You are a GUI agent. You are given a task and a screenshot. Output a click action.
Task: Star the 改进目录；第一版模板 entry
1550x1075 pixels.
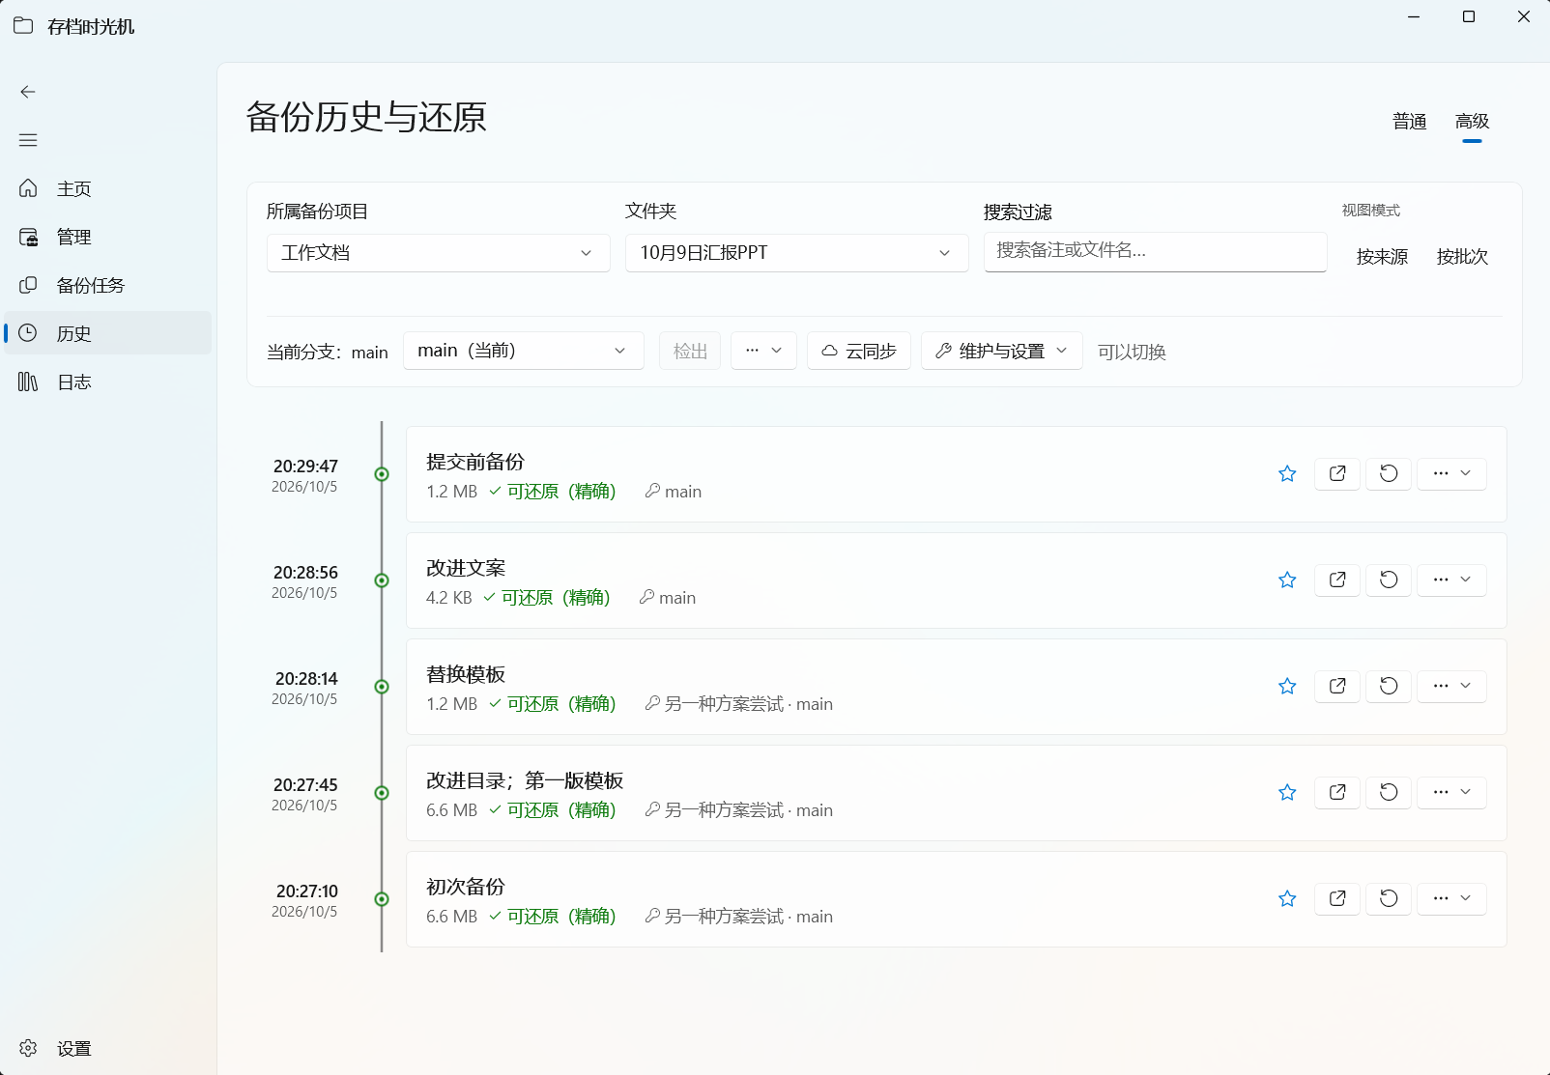1287,792
